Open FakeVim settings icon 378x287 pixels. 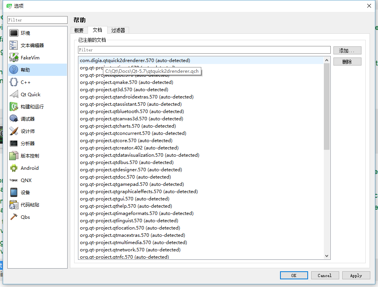14,57
